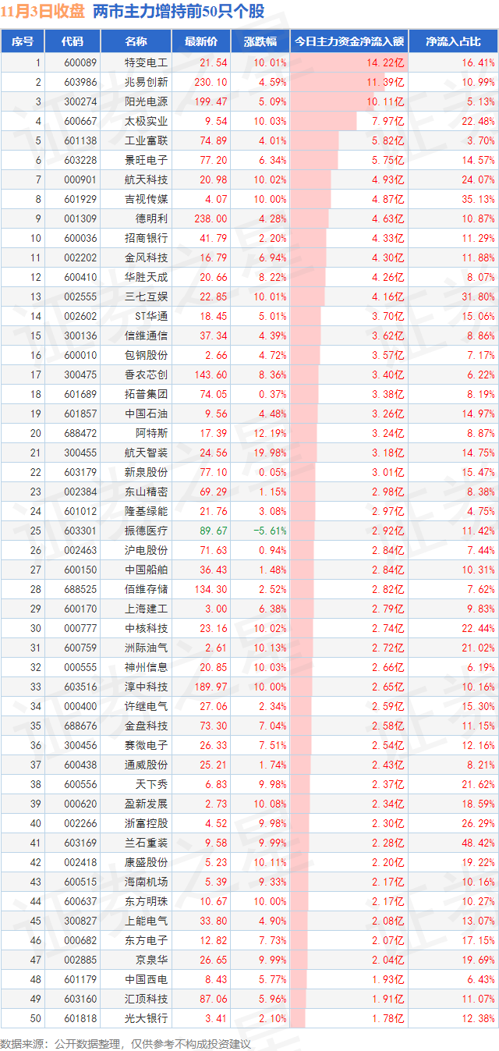Viewport: 499px width, 1051px height.
Task: Click the title 两市主力增持前50只个股
Action: click(178, 11)
